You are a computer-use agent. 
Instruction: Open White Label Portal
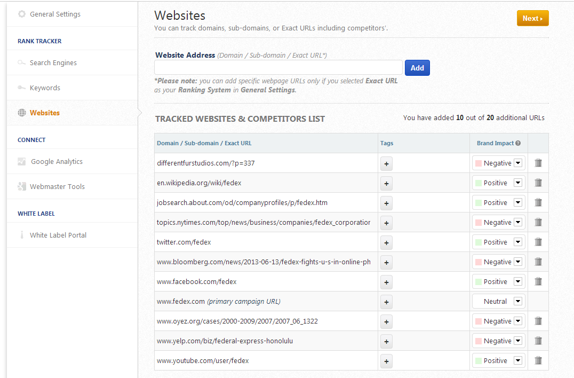(x=58, y=235)
